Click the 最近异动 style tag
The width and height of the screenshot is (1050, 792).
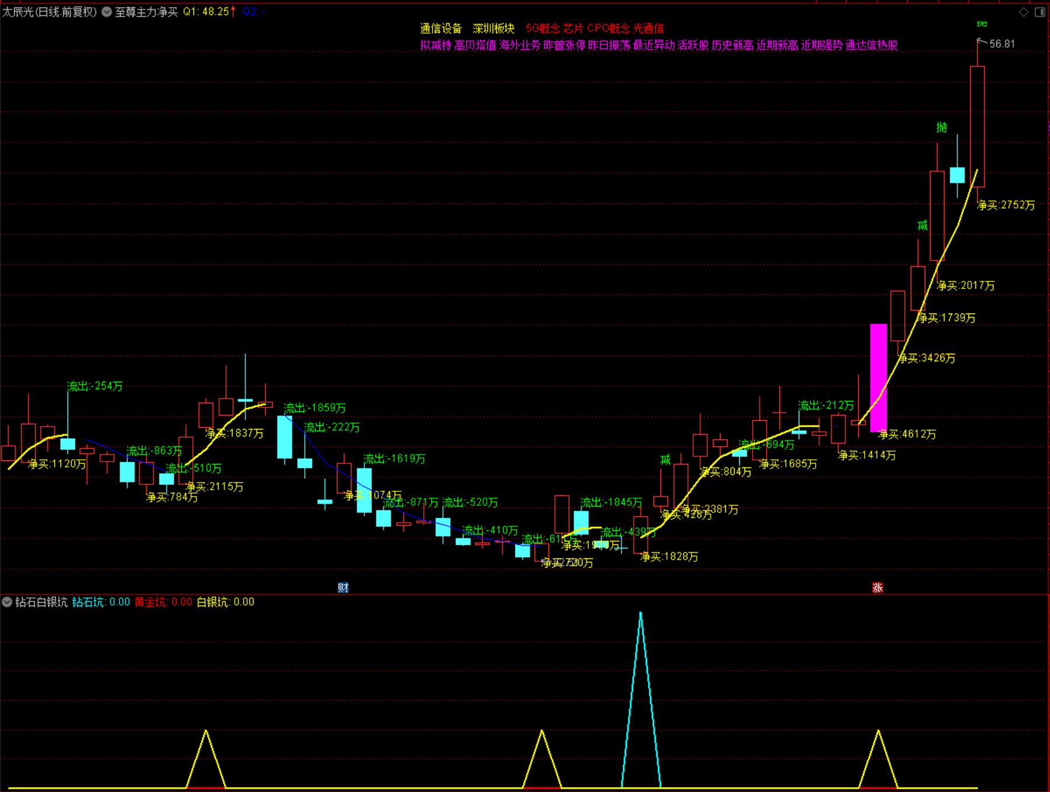coord(654,45)
